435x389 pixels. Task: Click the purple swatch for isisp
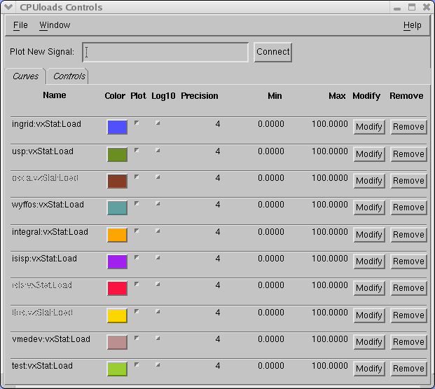point(117,261)
